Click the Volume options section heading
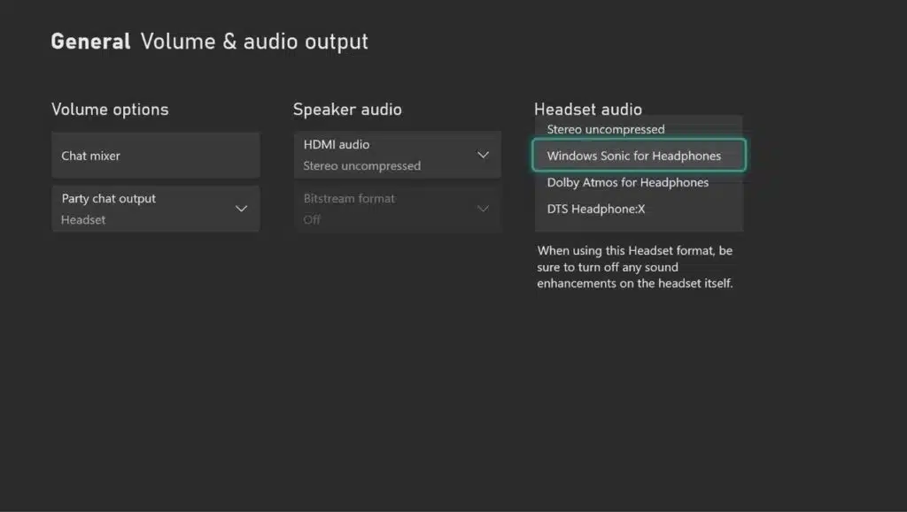This screenshot has width=907, height=512. coord(110,110)
